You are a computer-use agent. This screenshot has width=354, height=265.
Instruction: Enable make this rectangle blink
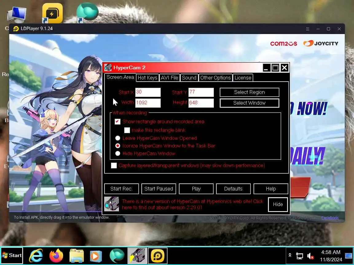pyautogui.click(x=127, y=130)
